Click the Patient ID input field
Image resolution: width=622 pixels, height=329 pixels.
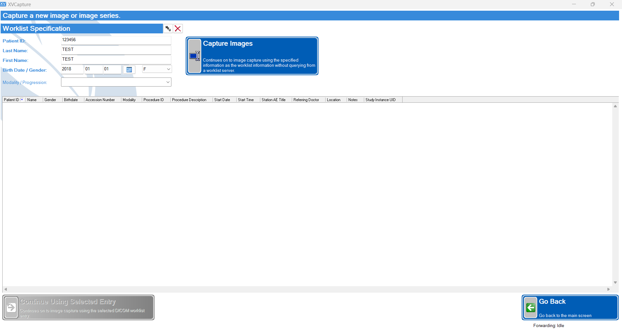[x=116, y=40]
